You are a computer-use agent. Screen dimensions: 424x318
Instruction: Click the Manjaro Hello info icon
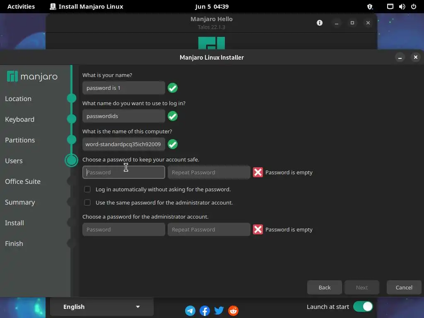tap(320, 23)
